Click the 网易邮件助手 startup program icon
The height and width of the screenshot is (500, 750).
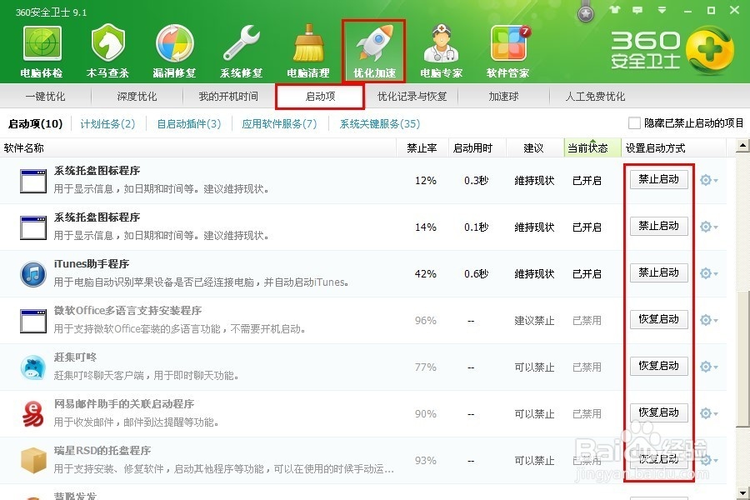32,413
